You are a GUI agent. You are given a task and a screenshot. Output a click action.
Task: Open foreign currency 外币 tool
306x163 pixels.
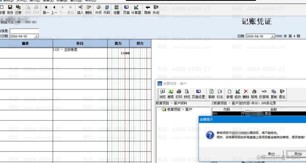[98, 10]
